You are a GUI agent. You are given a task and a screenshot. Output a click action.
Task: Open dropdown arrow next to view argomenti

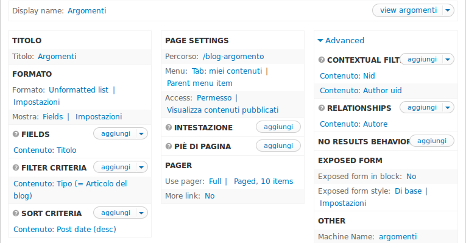point(448,11)
